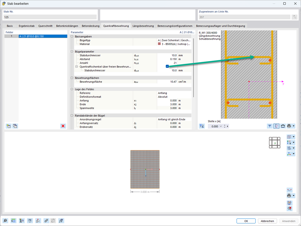Toggle the filter funnel in section preview
Image resolution: width=301 pixels, height=226 pixels.
[x=270, y=126]
